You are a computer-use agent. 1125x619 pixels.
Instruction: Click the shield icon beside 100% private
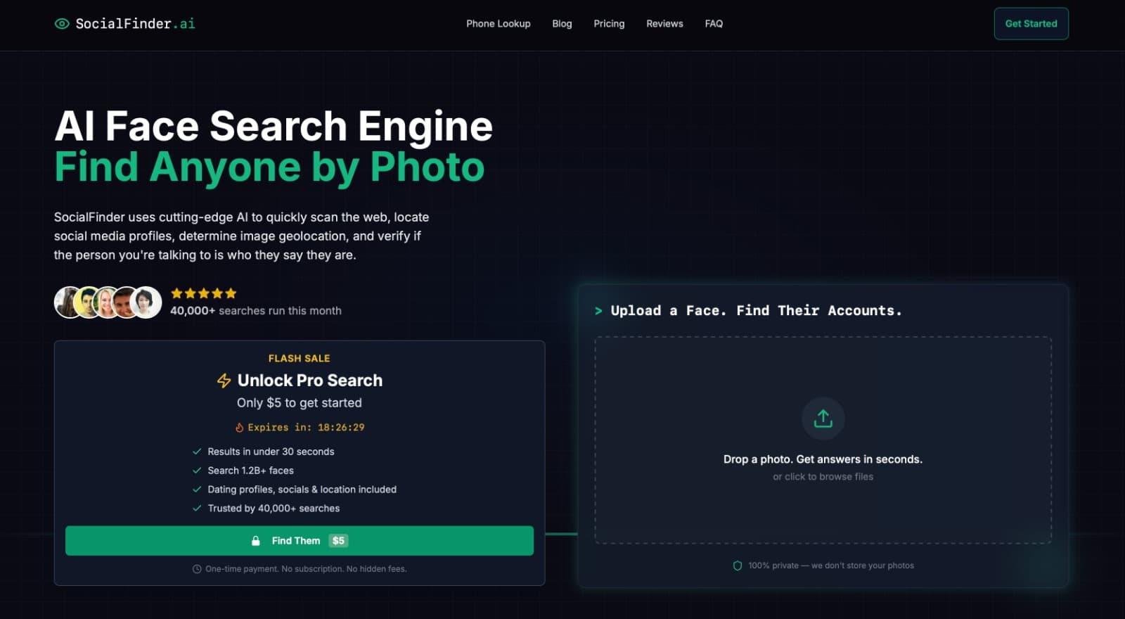[737, 566]
